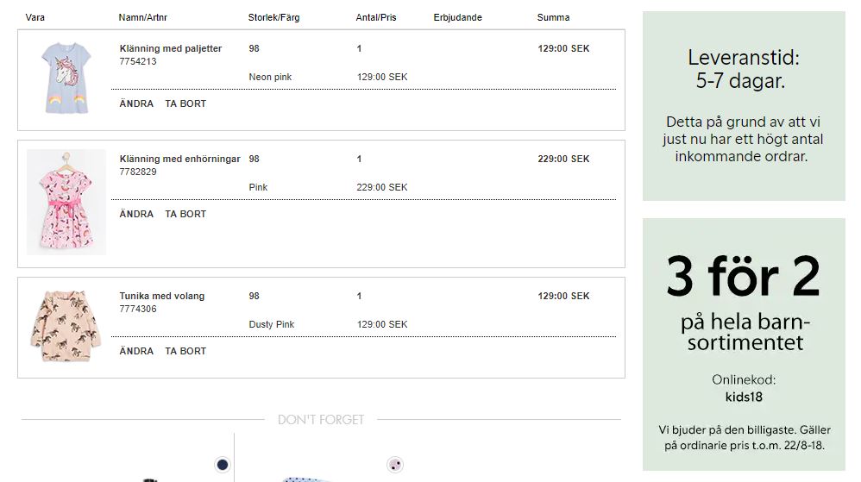This screenshot has width=861, height=482.
Task: Click ÄNDRA for Klänning med enhörningar
Action: point(136,214)
